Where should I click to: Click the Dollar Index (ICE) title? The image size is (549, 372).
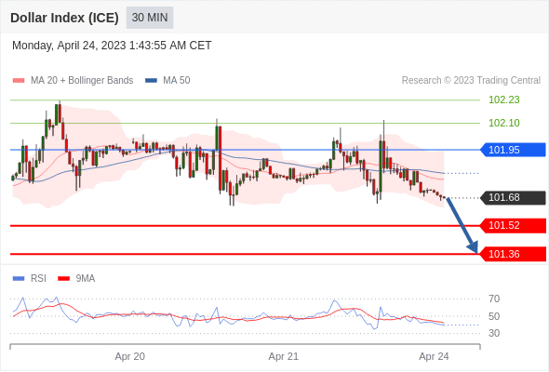[x=64, y=18]
